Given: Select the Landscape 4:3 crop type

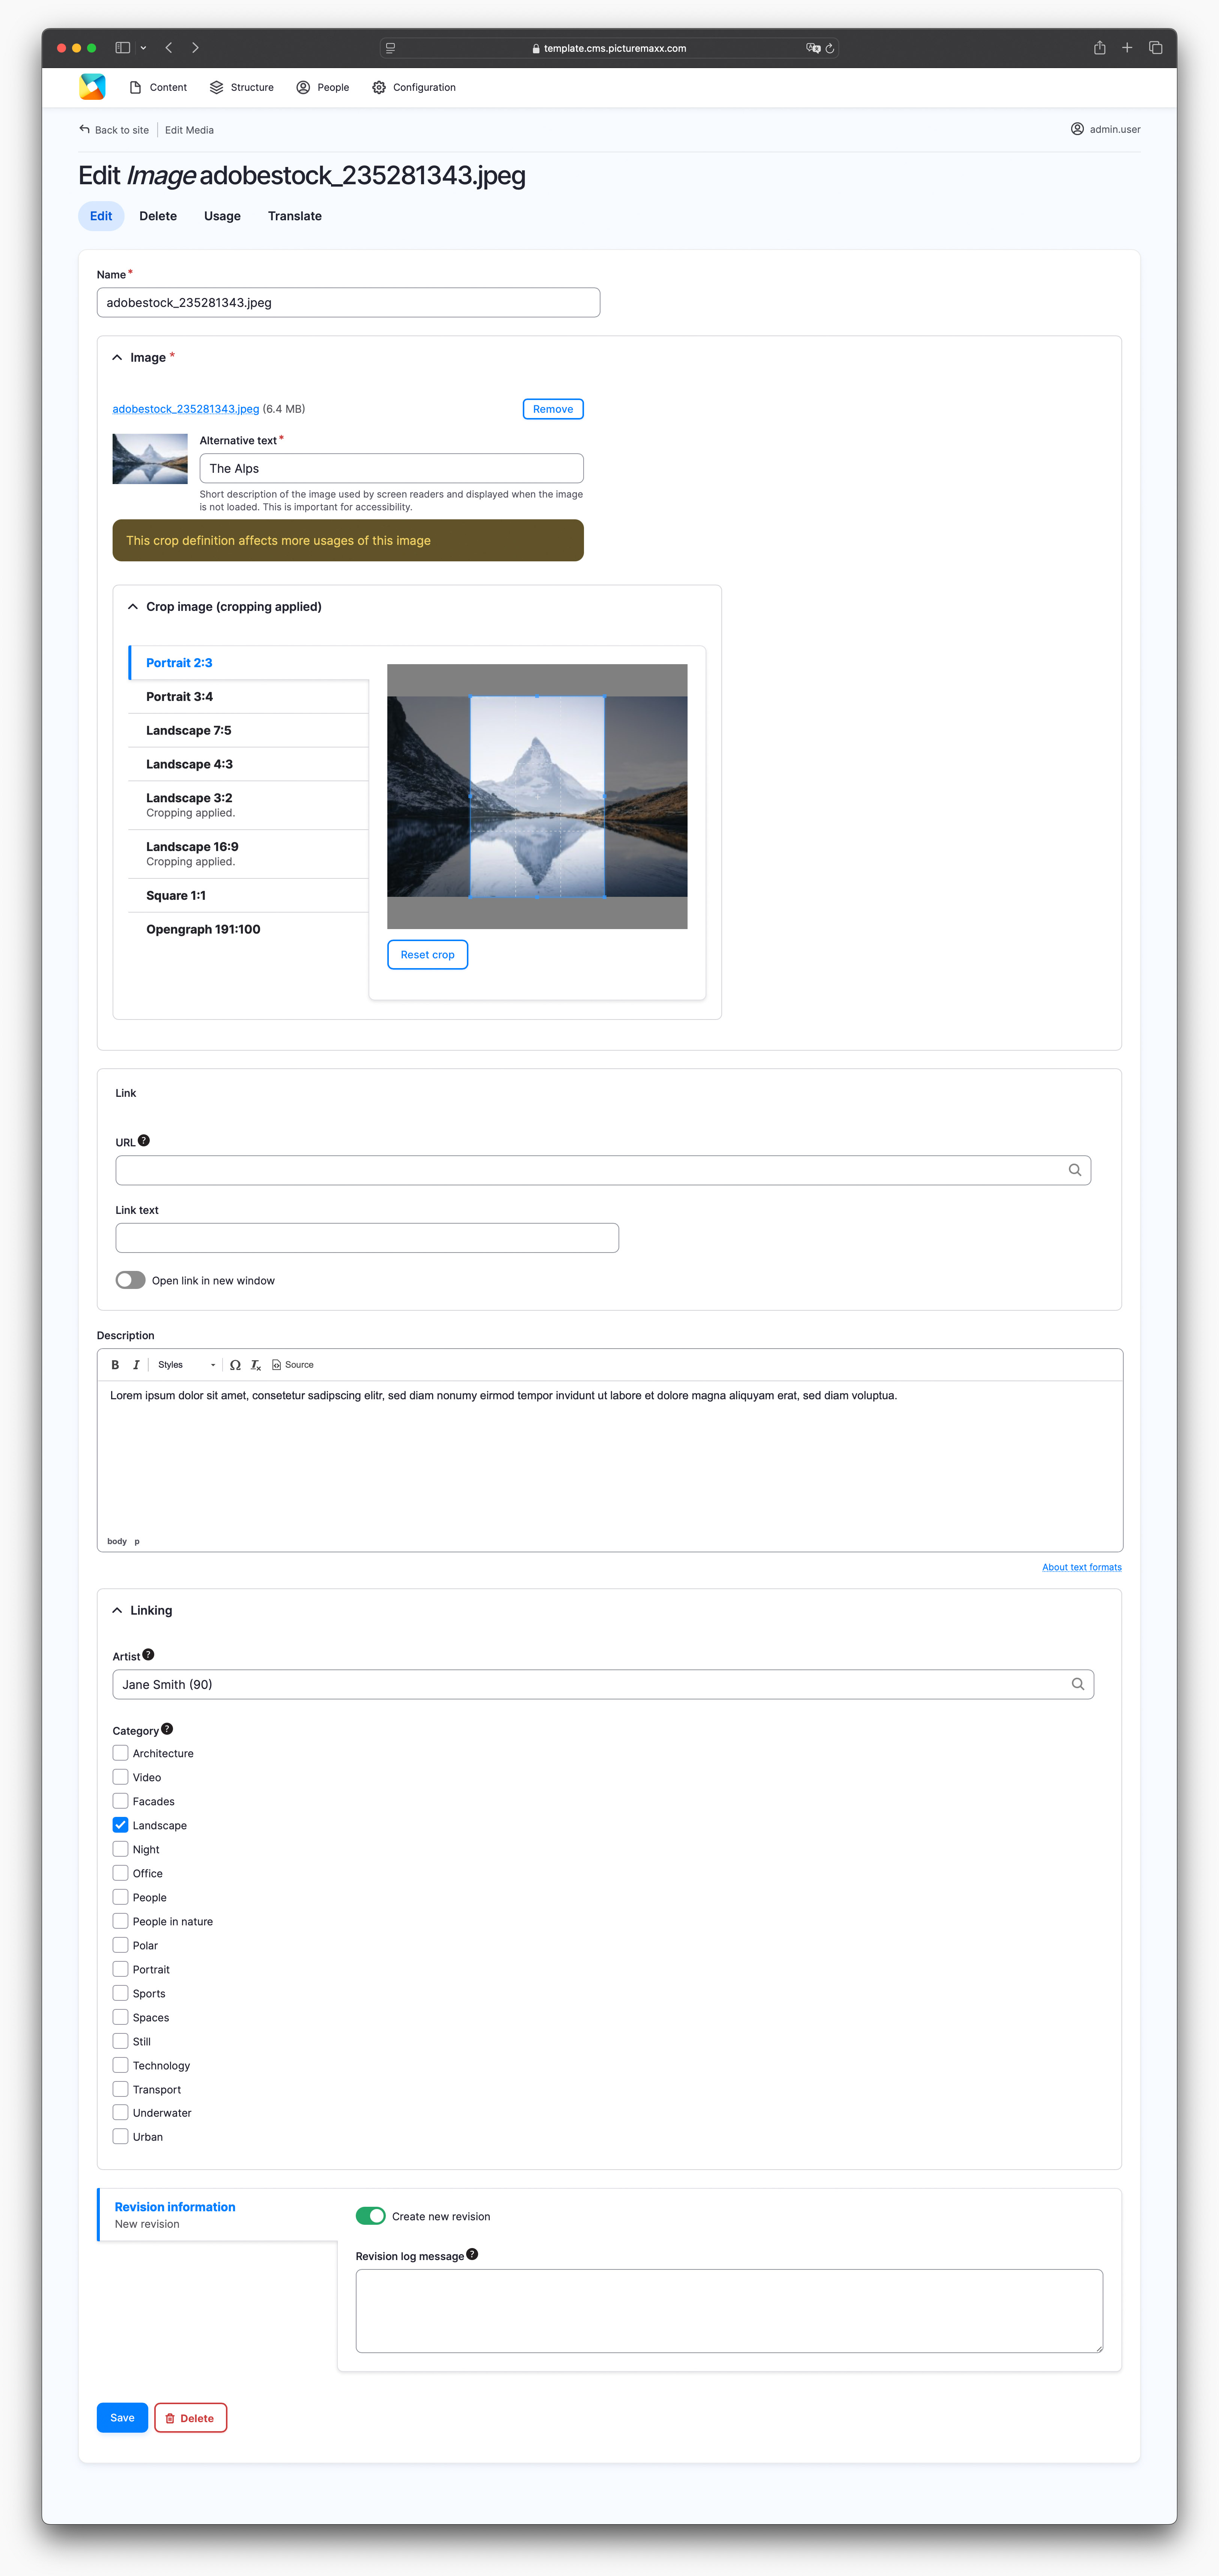Looking at the screenshot, I should click(x=249, y=764).
